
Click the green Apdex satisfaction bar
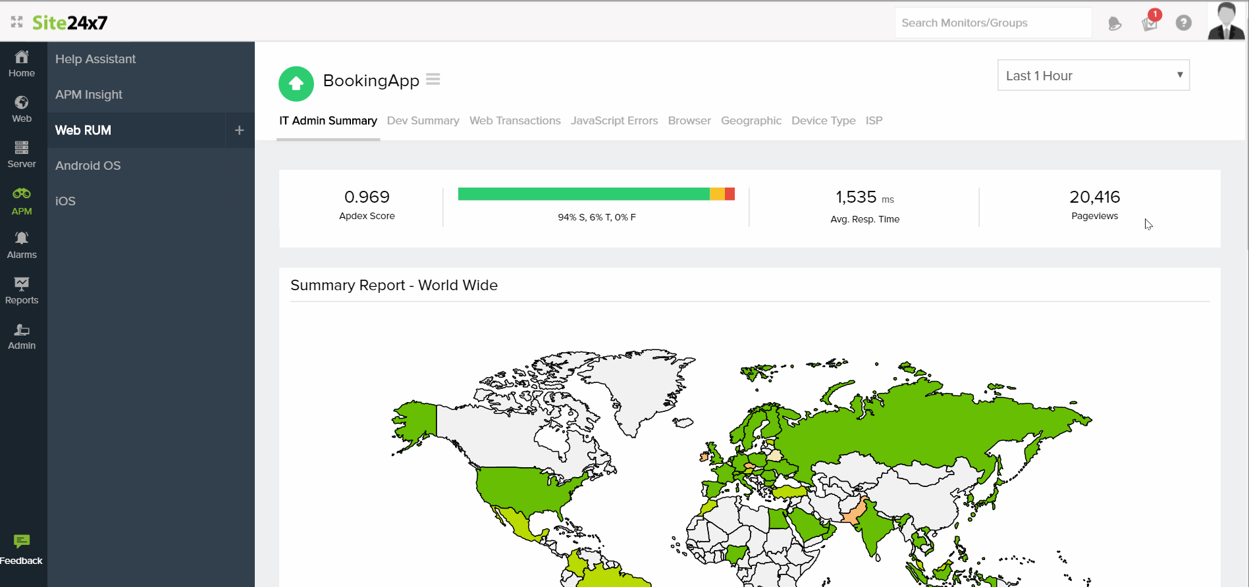583,194
